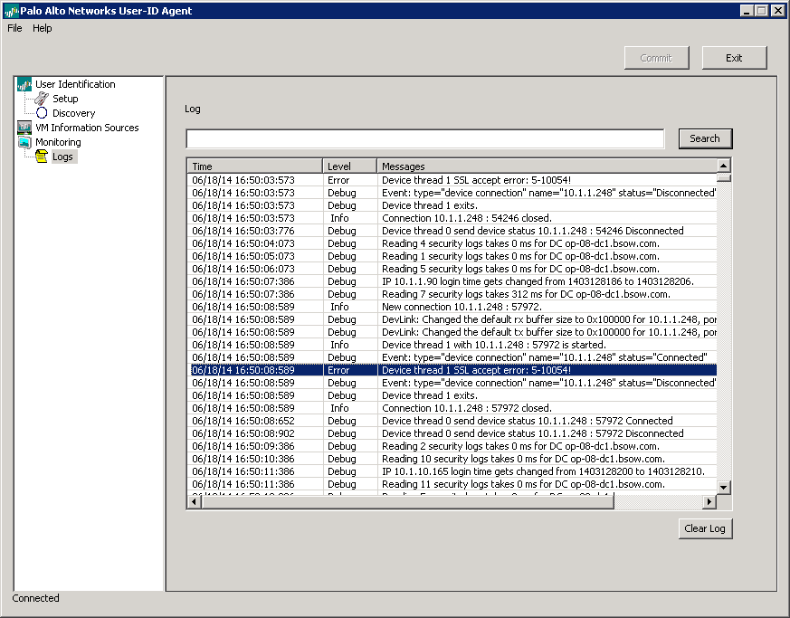Minimize the User-ID Agent window
The height and width of the screenshot is (618, 790).
(x=747, y=11)
